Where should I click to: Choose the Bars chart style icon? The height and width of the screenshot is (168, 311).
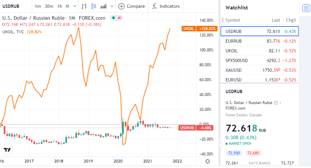pos(84,6)
